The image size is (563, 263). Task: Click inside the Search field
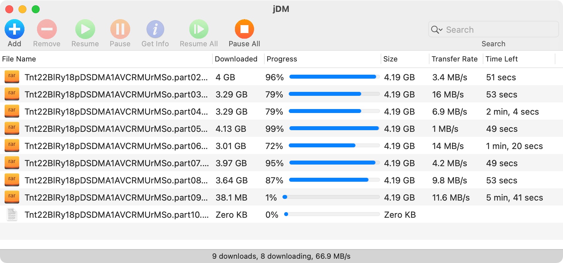pos(499,30)
